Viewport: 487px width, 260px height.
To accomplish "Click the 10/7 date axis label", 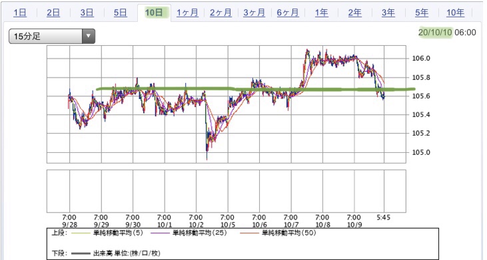I will pos(290,225).
